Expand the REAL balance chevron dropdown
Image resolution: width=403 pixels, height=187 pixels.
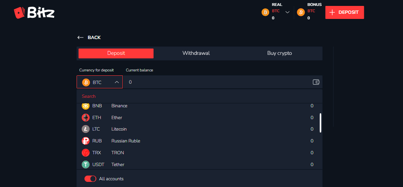pyautogui.click(x=288, y=12)
